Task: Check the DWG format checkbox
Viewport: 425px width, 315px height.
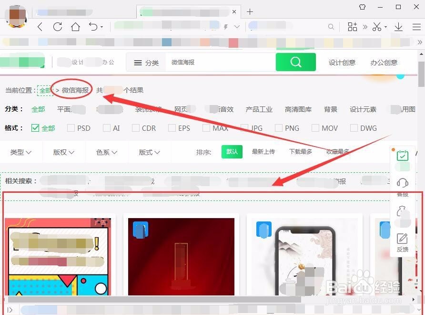Action: point(354,128)
